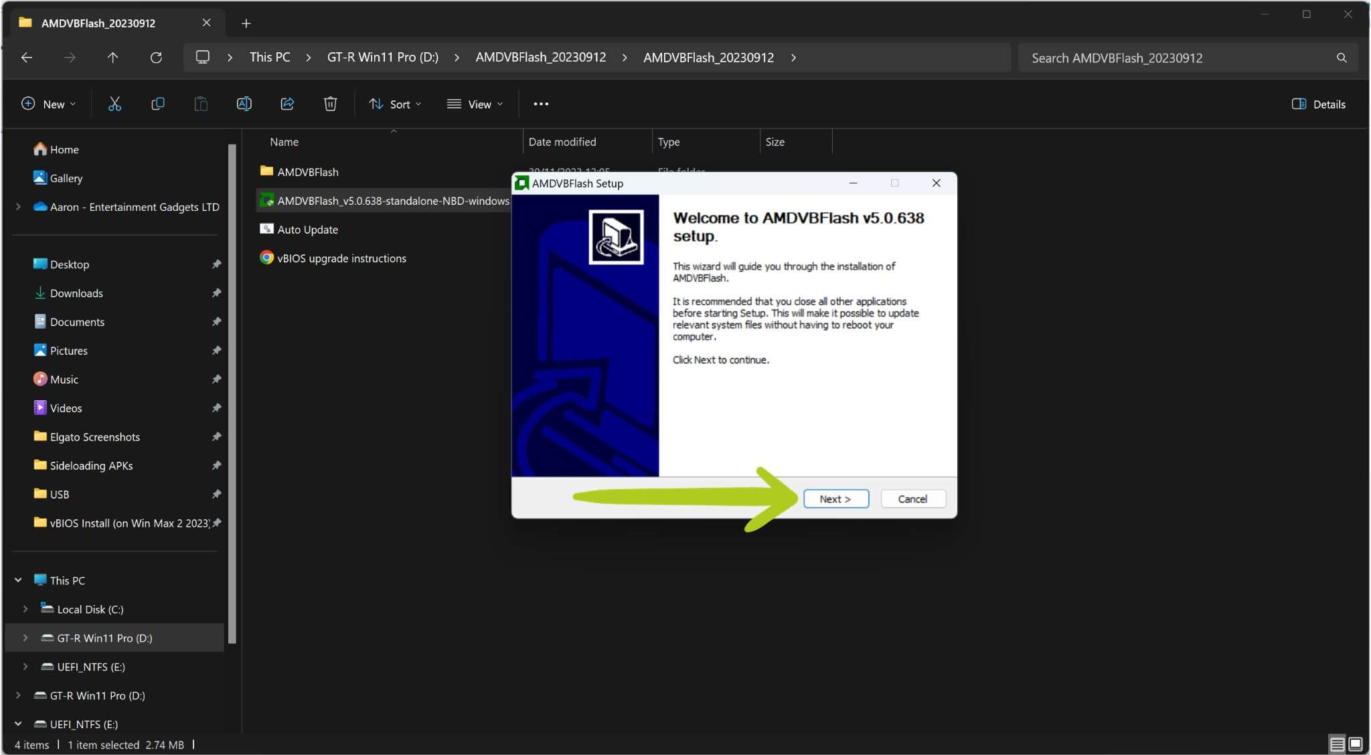Viewport: 1371px width, 755px height.
Task: Switch to large thumbnails view icon
Action: tap(1356, 744)
